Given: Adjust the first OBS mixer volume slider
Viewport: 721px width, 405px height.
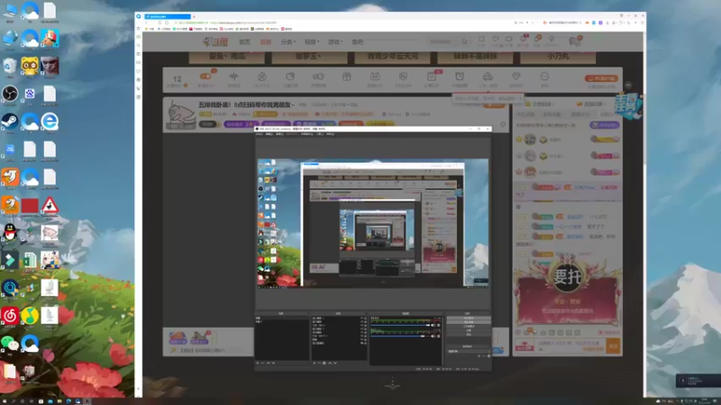Looking at the screenshot, I should click(400, 325).
